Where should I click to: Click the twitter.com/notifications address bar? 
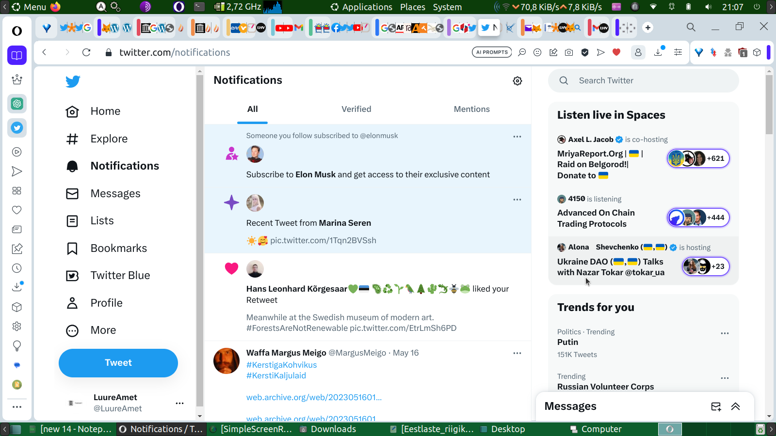175,52
